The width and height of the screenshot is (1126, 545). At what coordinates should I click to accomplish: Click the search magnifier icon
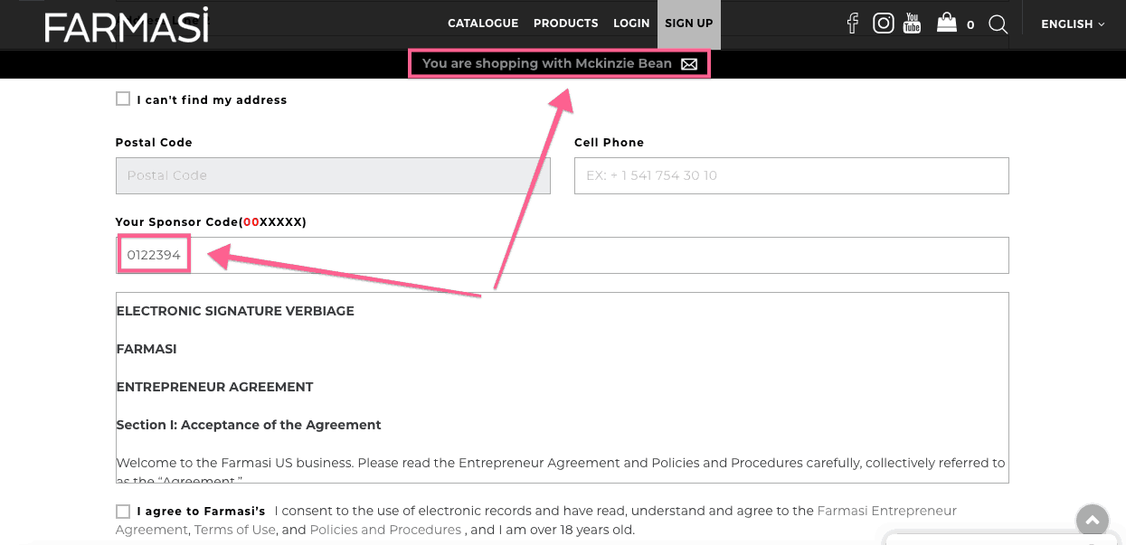(998, 24)
